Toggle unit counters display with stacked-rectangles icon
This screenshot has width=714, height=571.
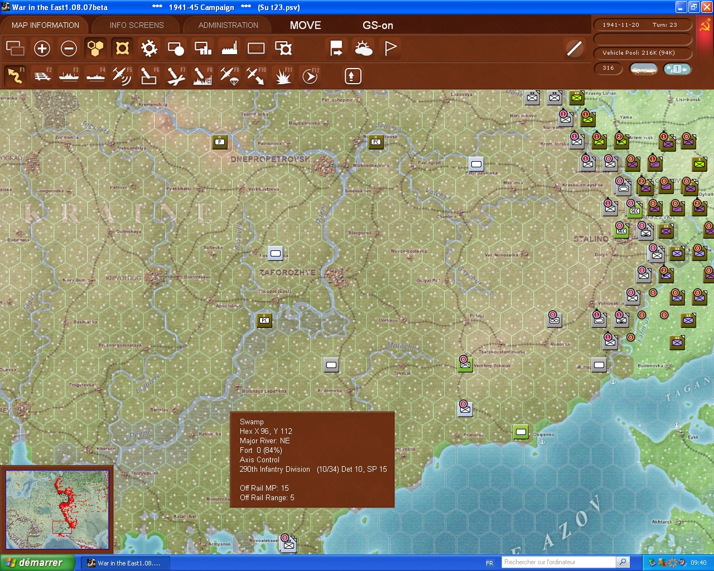[x=15, y=49]
